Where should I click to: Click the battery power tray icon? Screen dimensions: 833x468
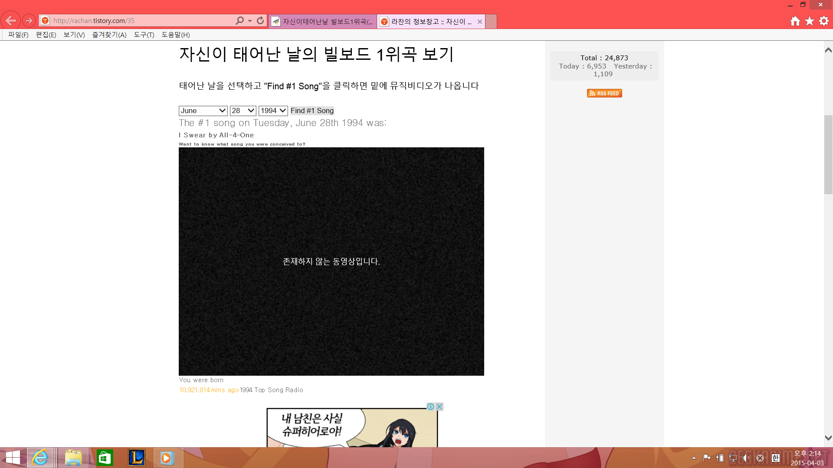720,458
